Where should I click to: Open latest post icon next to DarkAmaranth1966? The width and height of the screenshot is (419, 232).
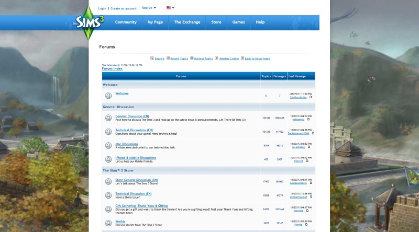pyautogui.click(x=313, y=133)
